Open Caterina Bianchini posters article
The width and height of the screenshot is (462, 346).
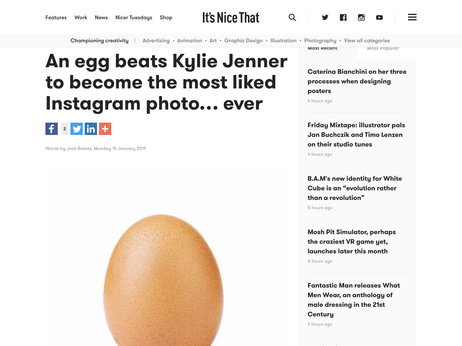click(357, 81)
